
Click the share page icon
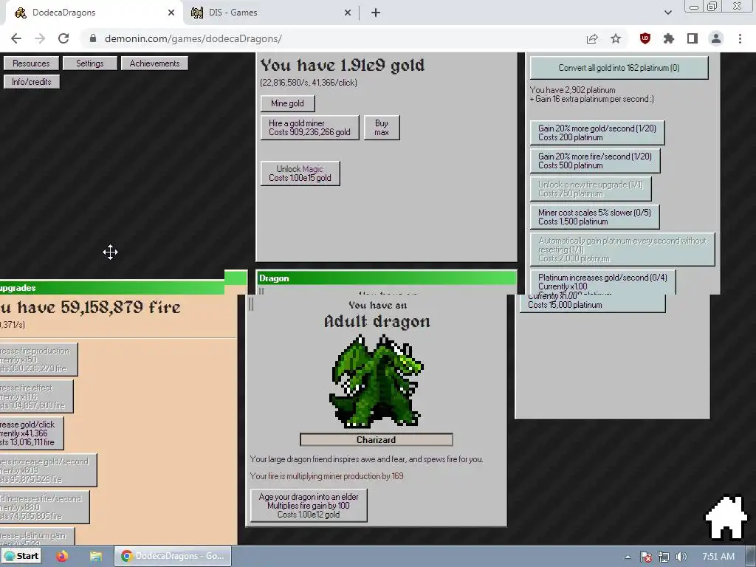(x=592, y=38)
